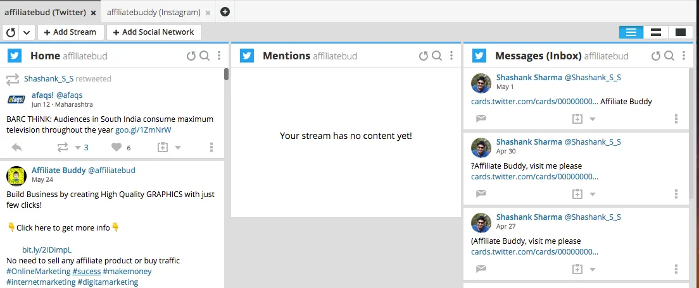This screenshot has height=288, width=699.
Task: Open the bit.ly/2IDimpL link
Action: tap(47, 249)
